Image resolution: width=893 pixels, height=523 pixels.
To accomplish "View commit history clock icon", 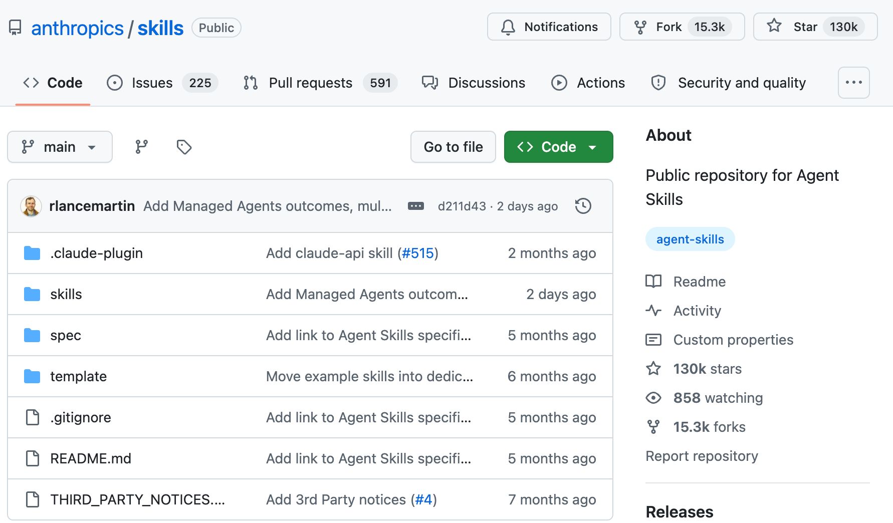I will [x=583, y=206].
